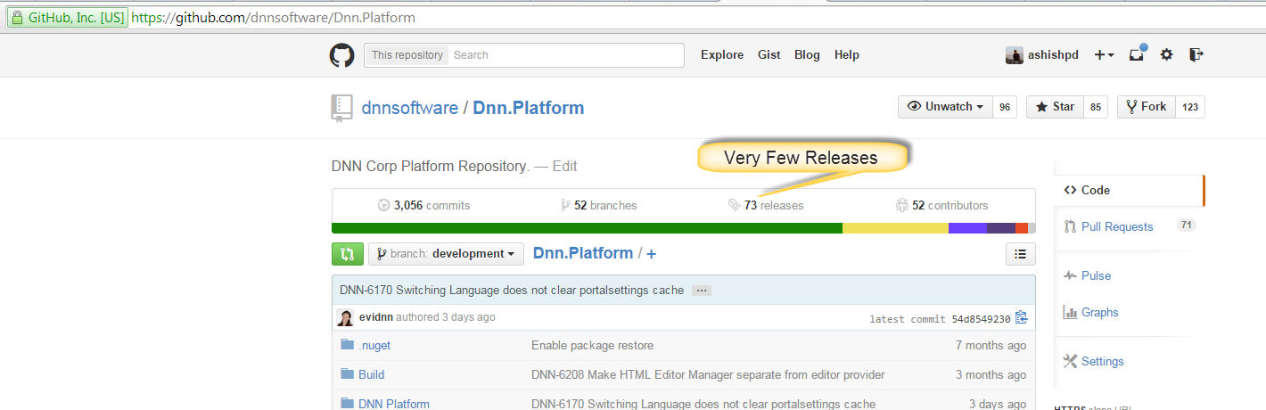Image resolution: width=1266 pixels, height=410 pixels.
Task: Click the browser address bar URL
Action: click(273, 18)
